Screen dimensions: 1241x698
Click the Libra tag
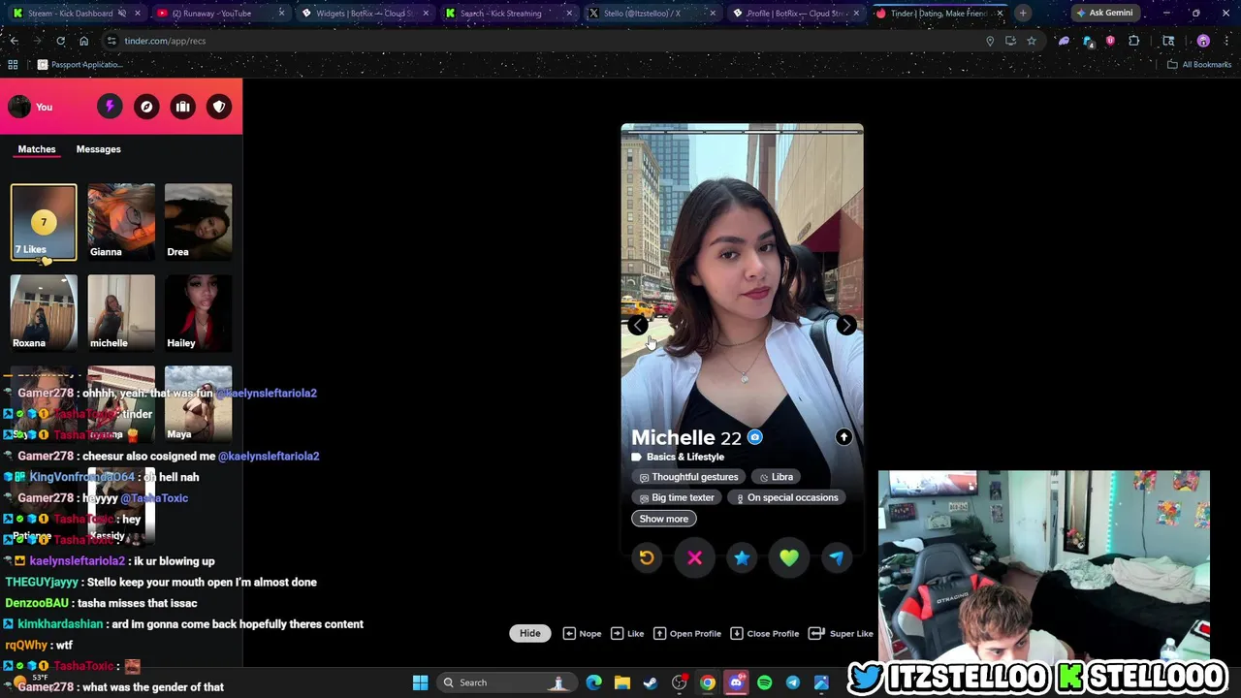click(777, 477)
